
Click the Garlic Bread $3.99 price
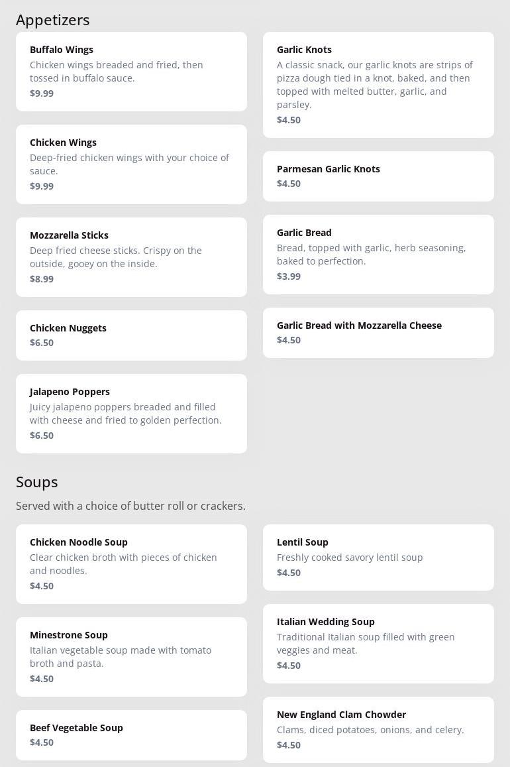click(289, 276)
